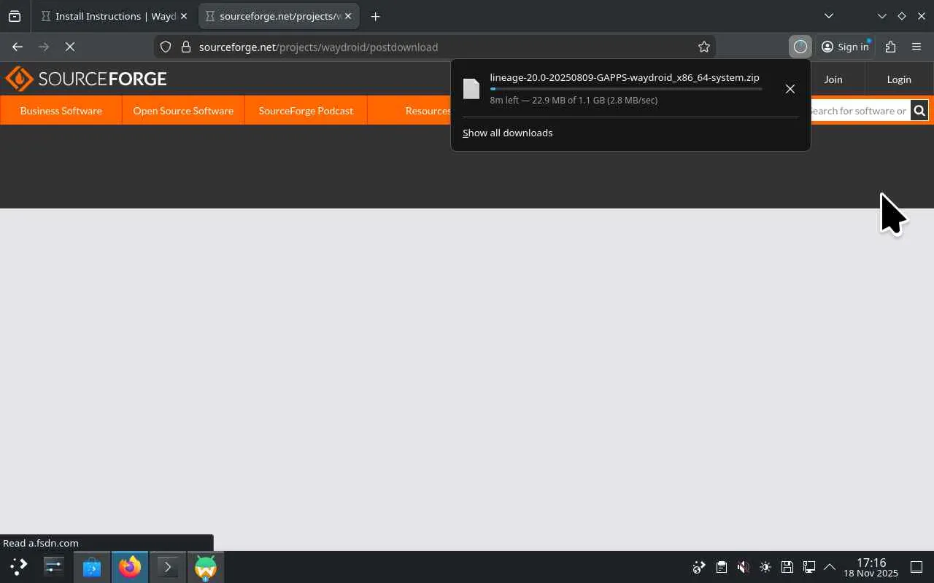Viewport: 934px width, 583px height.
Task: Open the globe tray icon beside clipboard
Action: [x=699, y=567]
